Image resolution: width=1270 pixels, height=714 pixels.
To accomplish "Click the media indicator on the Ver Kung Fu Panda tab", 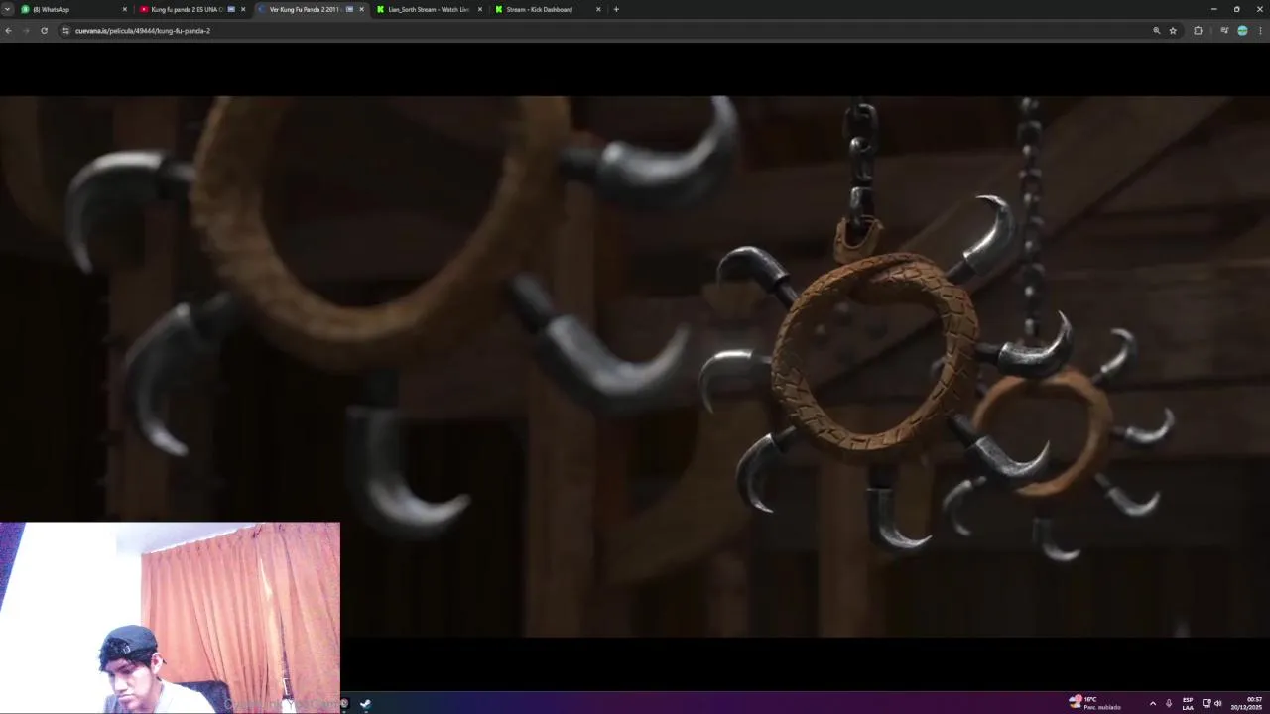I will tap(349, 9).
